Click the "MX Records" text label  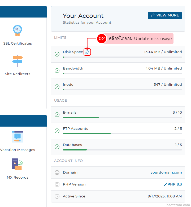click(18, 178)
